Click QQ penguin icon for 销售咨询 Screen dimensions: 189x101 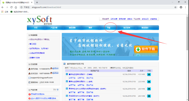tap(30, 69)
